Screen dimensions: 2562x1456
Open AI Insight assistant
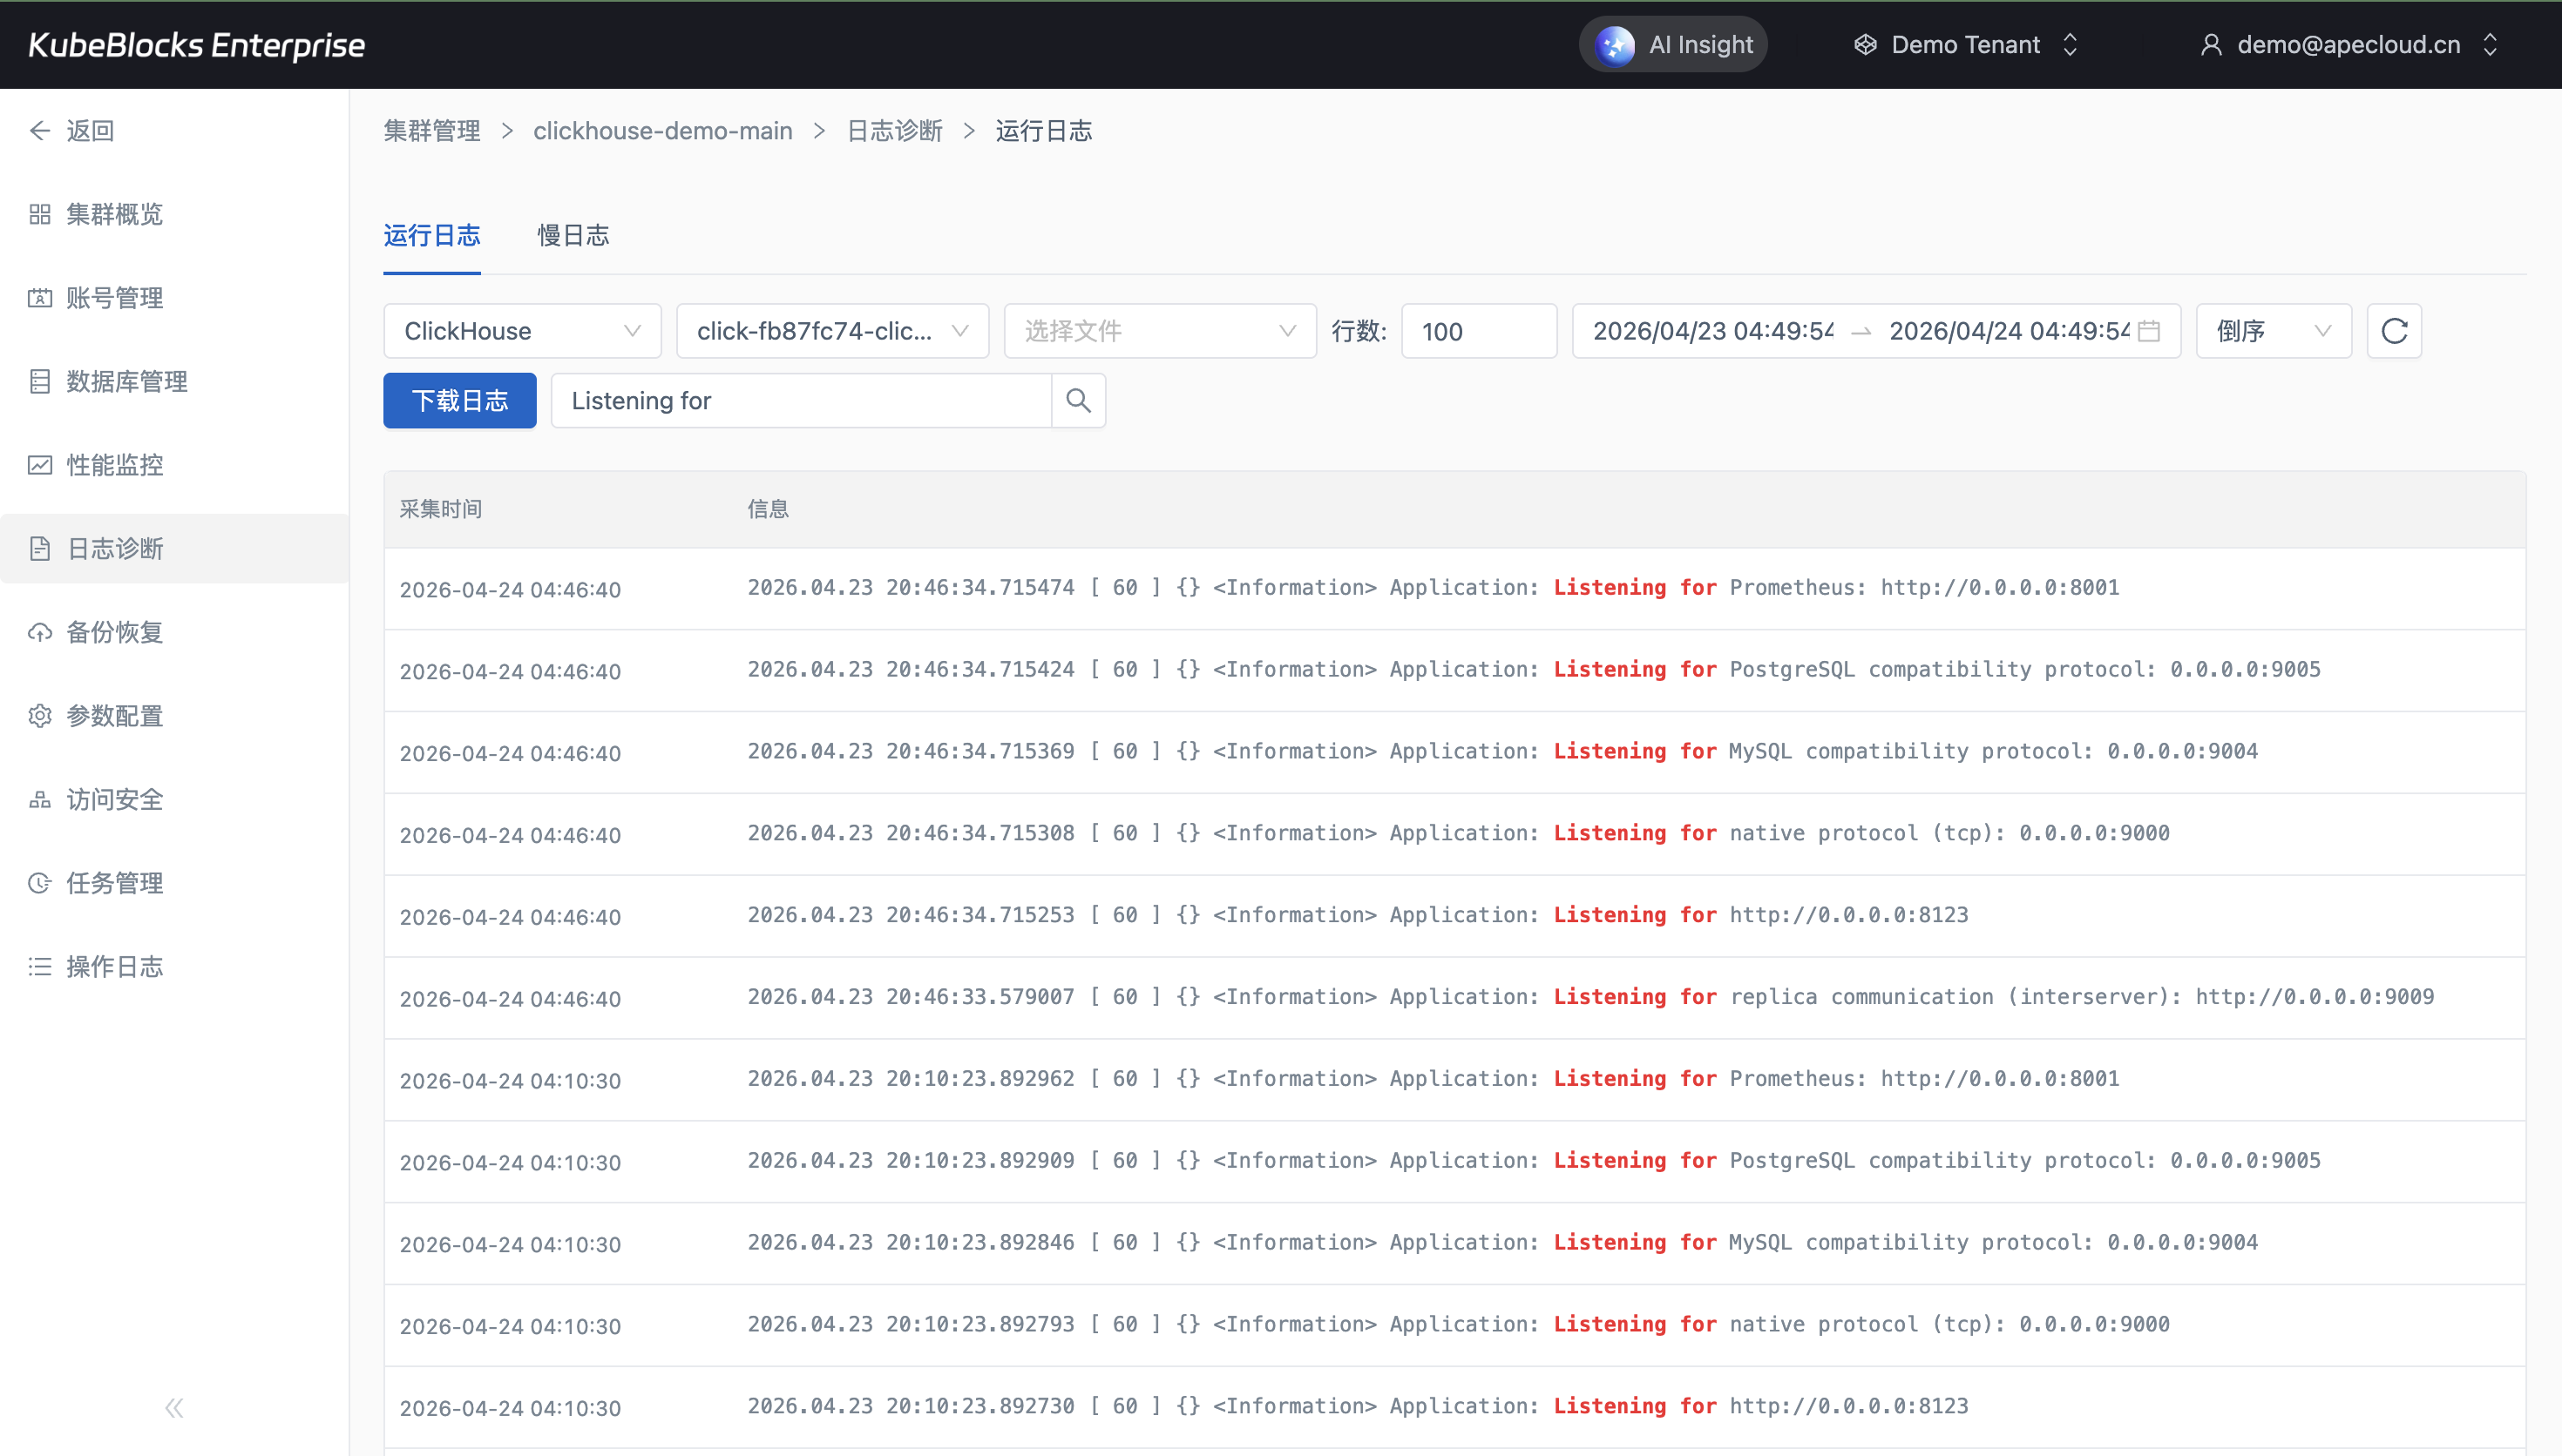pos(1672,45)
